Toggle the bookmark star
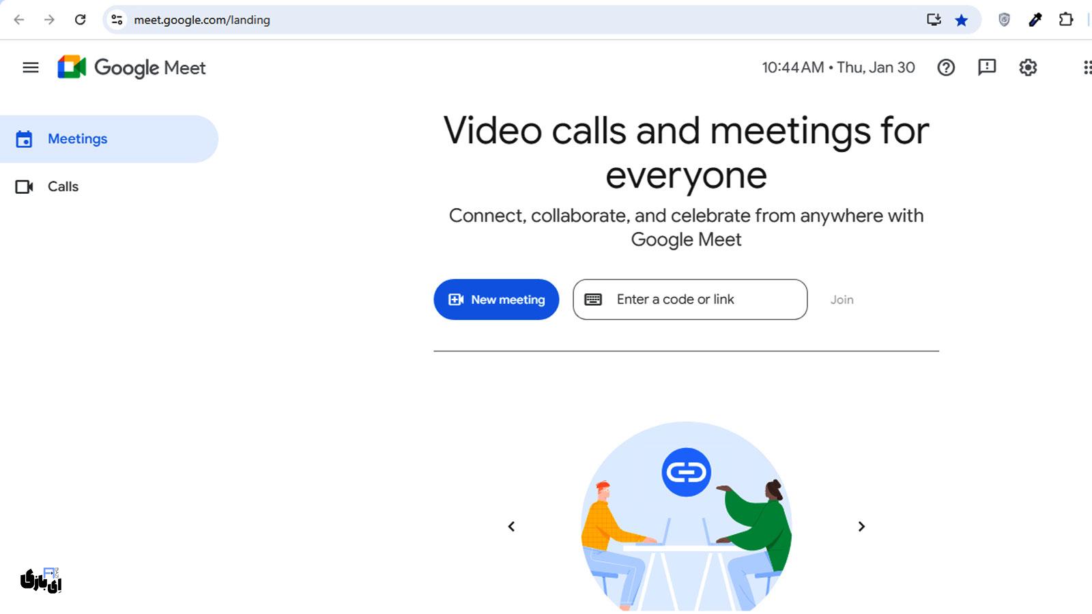Screen dimensions: 1092x614 [x=962, y=20]
